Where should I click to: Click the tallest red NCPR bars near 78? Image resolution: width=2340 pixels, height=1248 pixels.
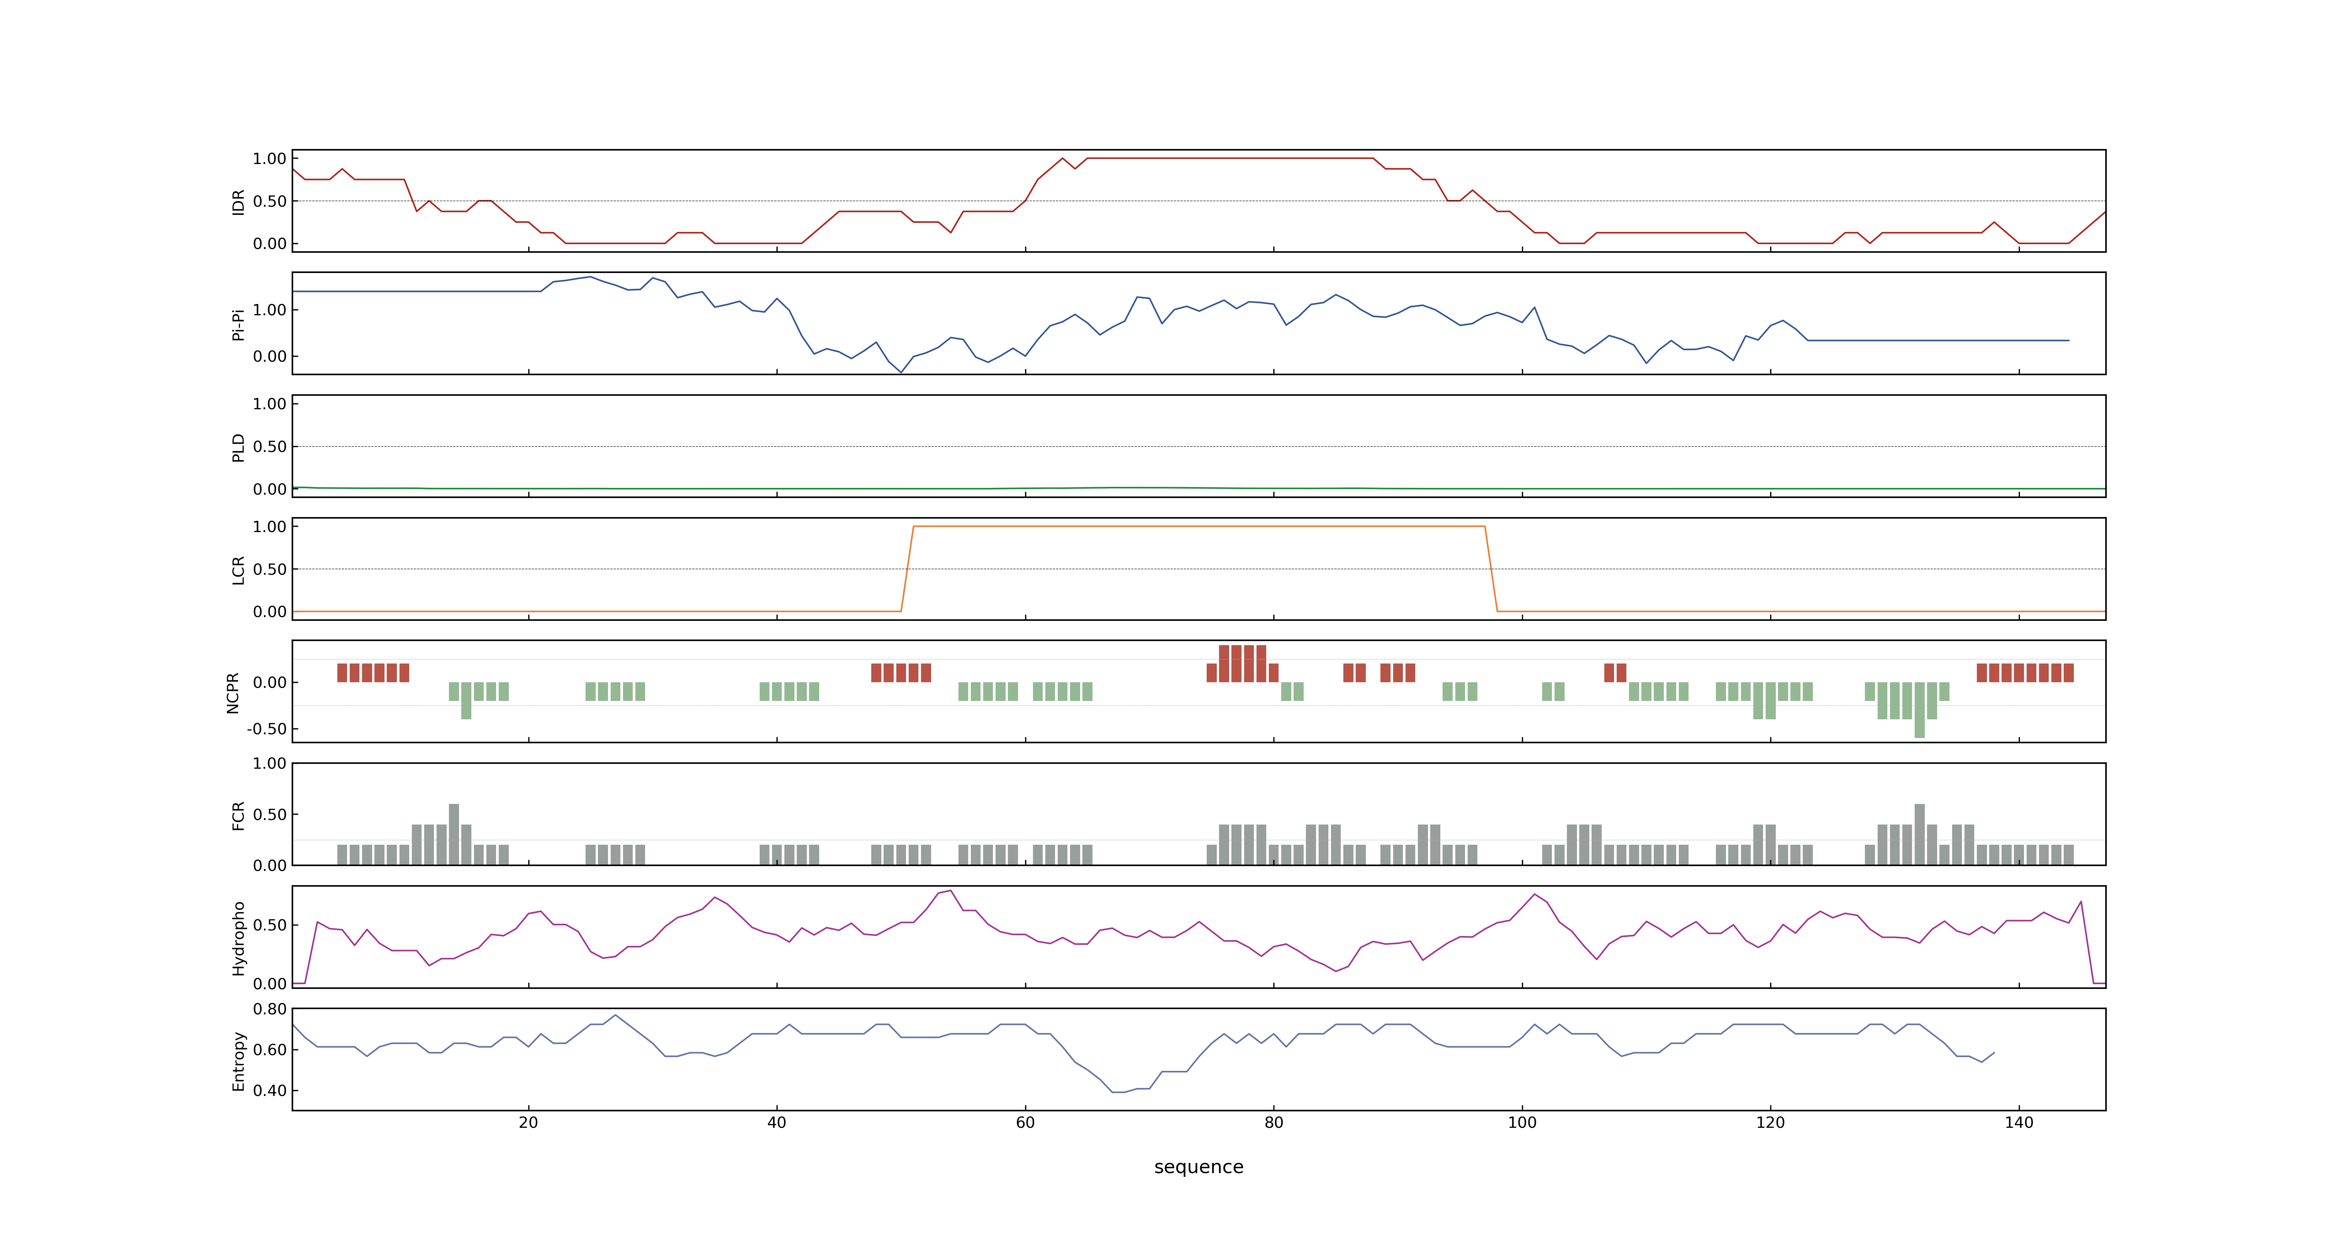tap(1242, 663)
